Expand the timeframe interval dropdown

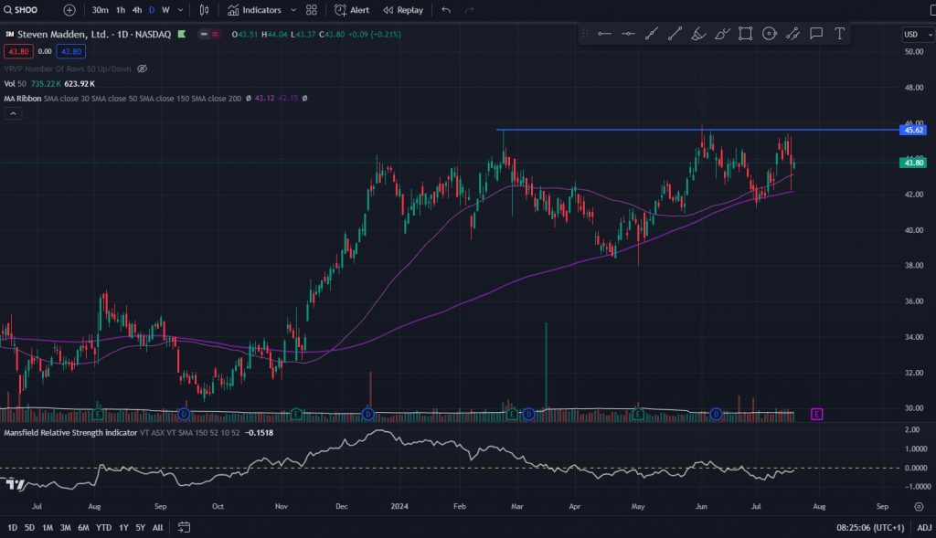point(180,10)
